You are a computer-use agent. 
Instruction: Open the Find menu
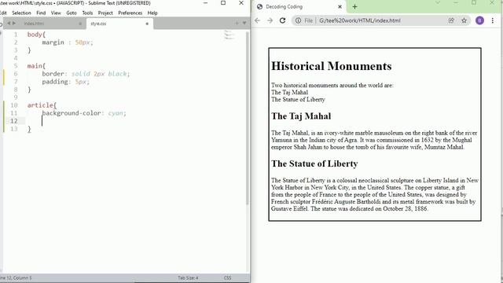click(41, 13)
